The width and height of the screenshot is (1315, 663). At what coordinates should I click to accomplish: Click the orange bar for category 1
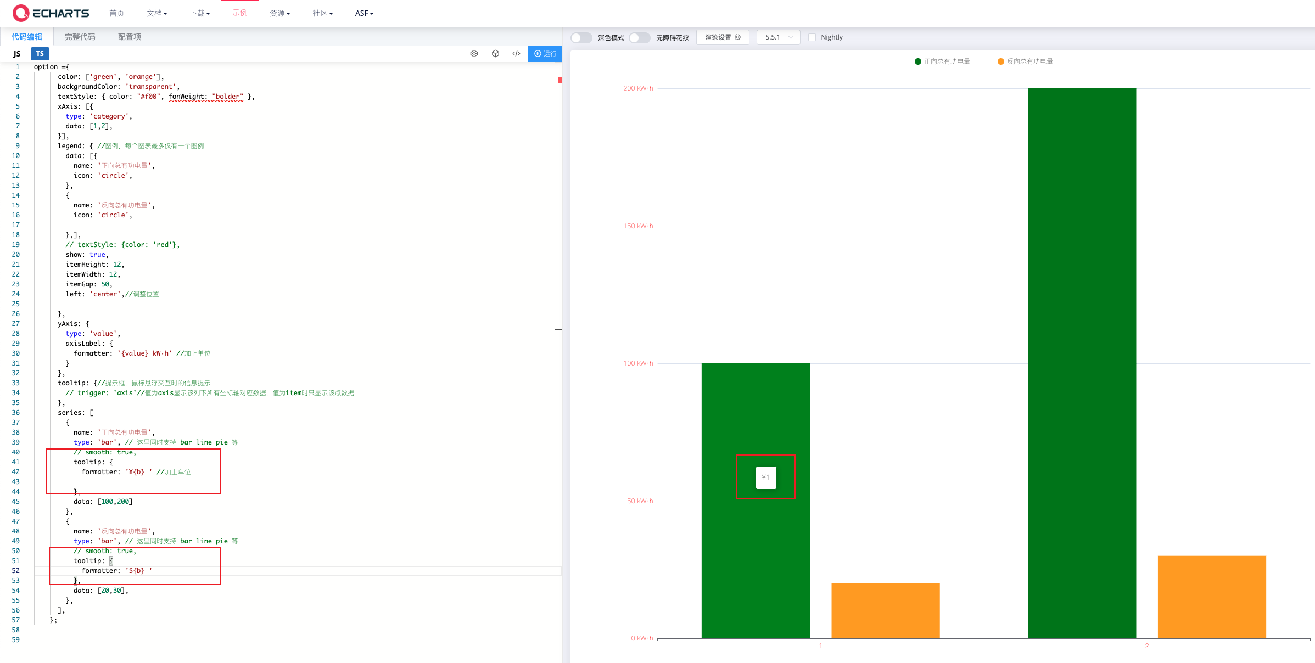[886, 611]
